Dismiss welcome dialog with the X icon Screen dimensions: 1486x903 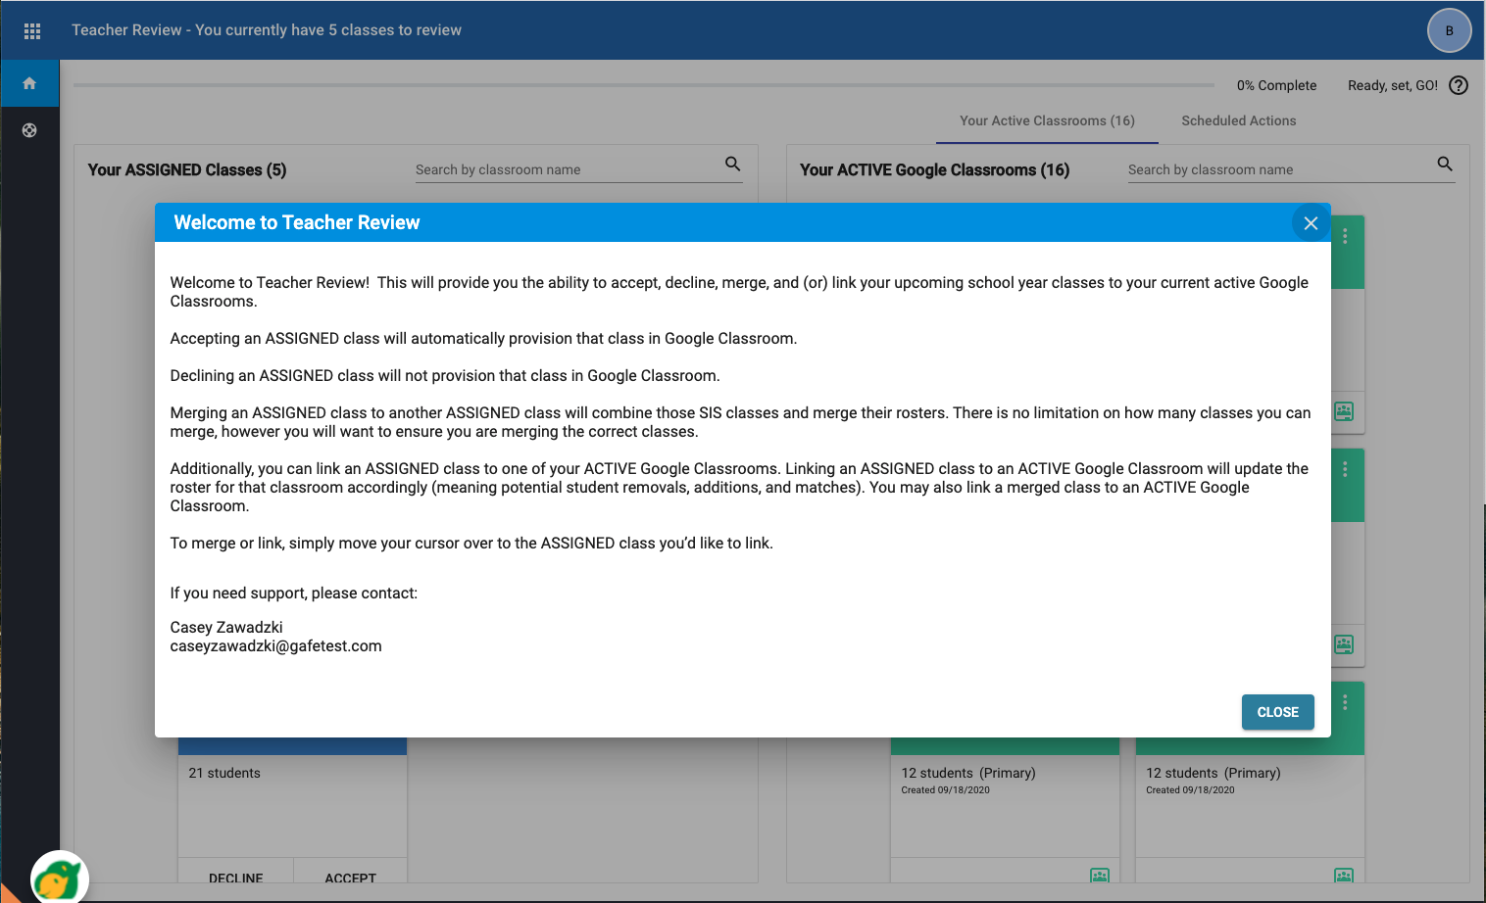tap(1311, 223)
